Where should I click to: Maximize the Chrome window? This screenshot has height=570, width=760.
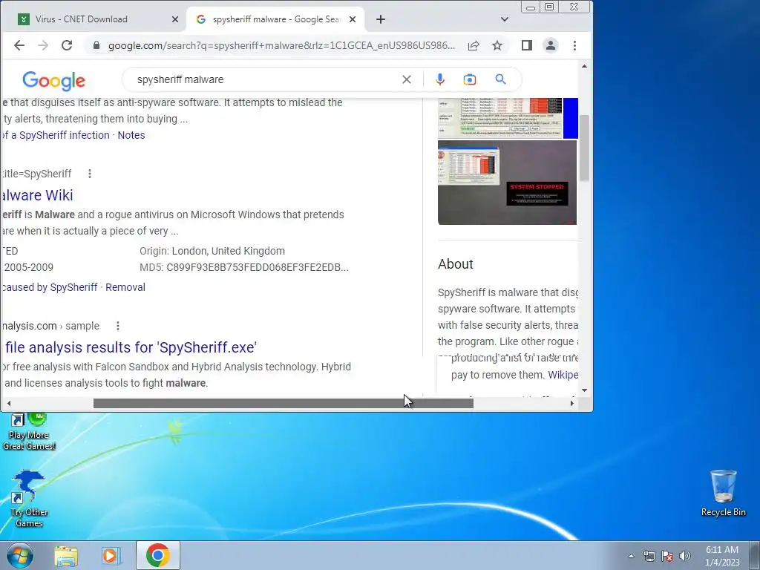(549, 7)
